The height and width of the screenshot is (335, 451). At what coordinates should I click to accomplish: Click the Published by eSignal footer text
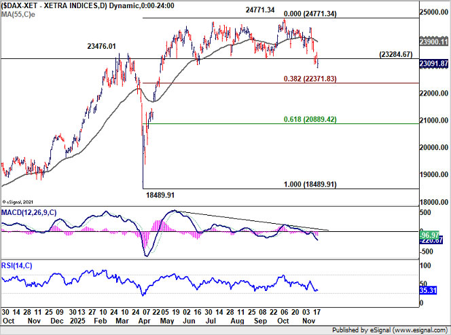point(390,330)
